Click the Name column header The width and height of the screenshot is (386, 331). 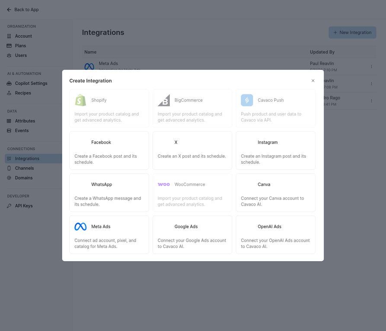pos(90,52)
